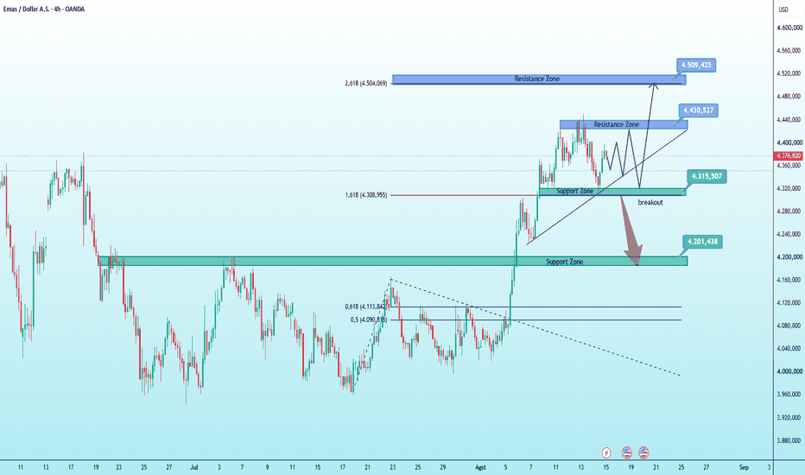Select the 4.430,527 price callout label

click(x=698, y=111)
